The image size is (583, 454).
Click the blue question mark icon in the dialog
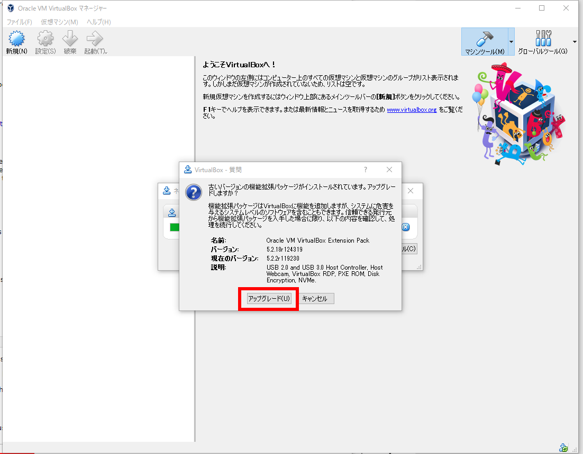[194, 192]
